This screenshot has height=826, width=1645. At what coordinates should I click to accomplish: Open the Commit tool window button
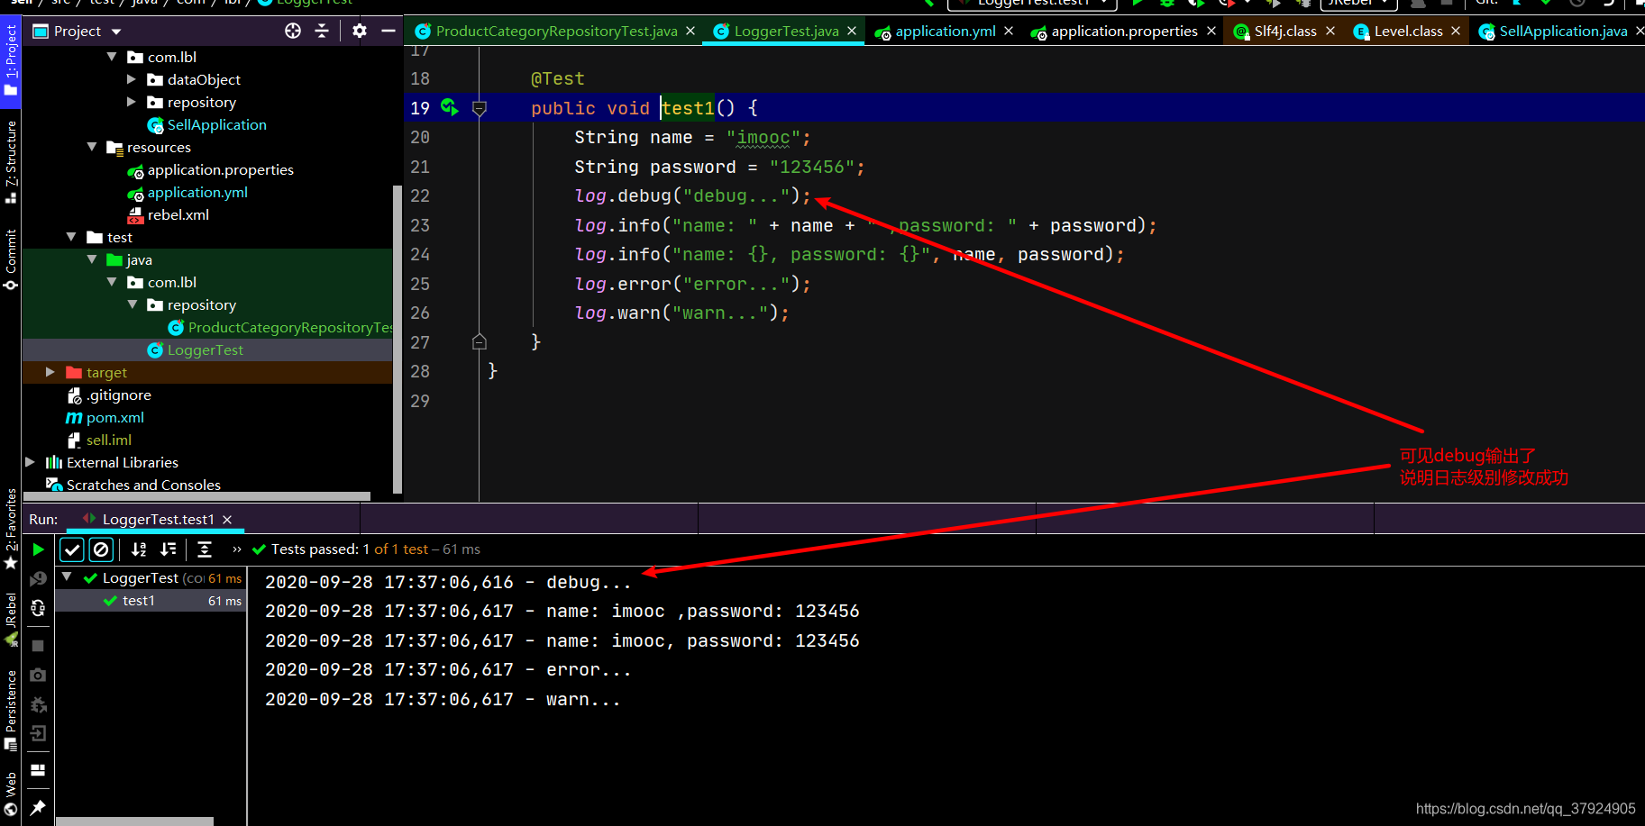pyautogui.click(x=10, y=259)
